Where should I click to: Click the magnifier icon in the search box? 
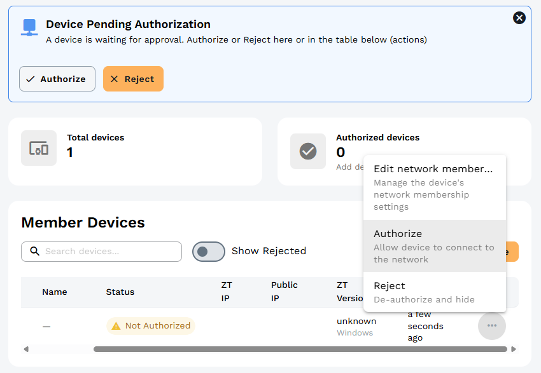pyautogui.click(x=35, y=252)
